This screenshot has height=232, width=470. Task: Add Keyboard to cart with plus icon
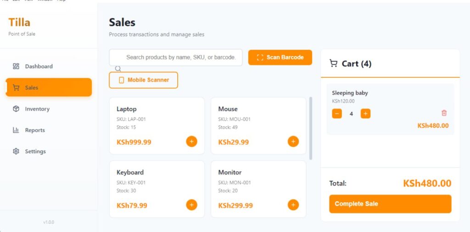(x=191, y=205)
